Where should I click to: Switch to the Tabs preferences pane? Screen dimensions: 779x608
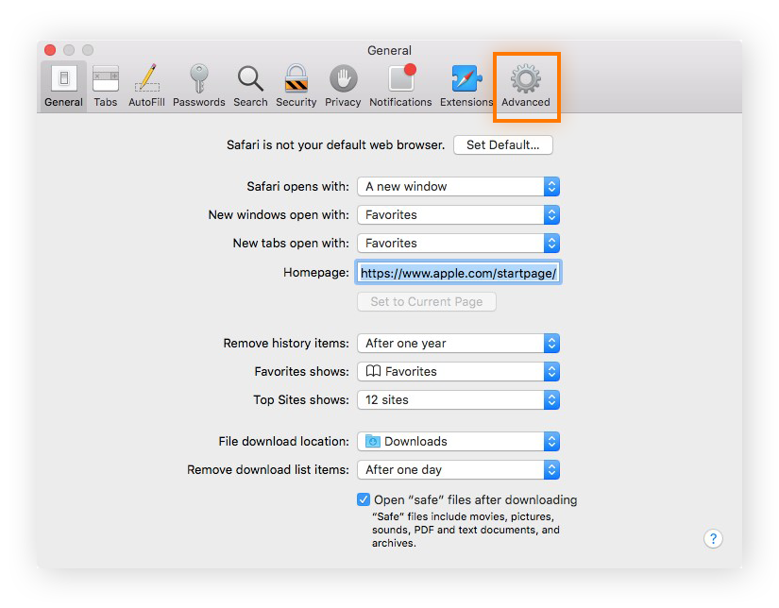(x=106, y=87)
